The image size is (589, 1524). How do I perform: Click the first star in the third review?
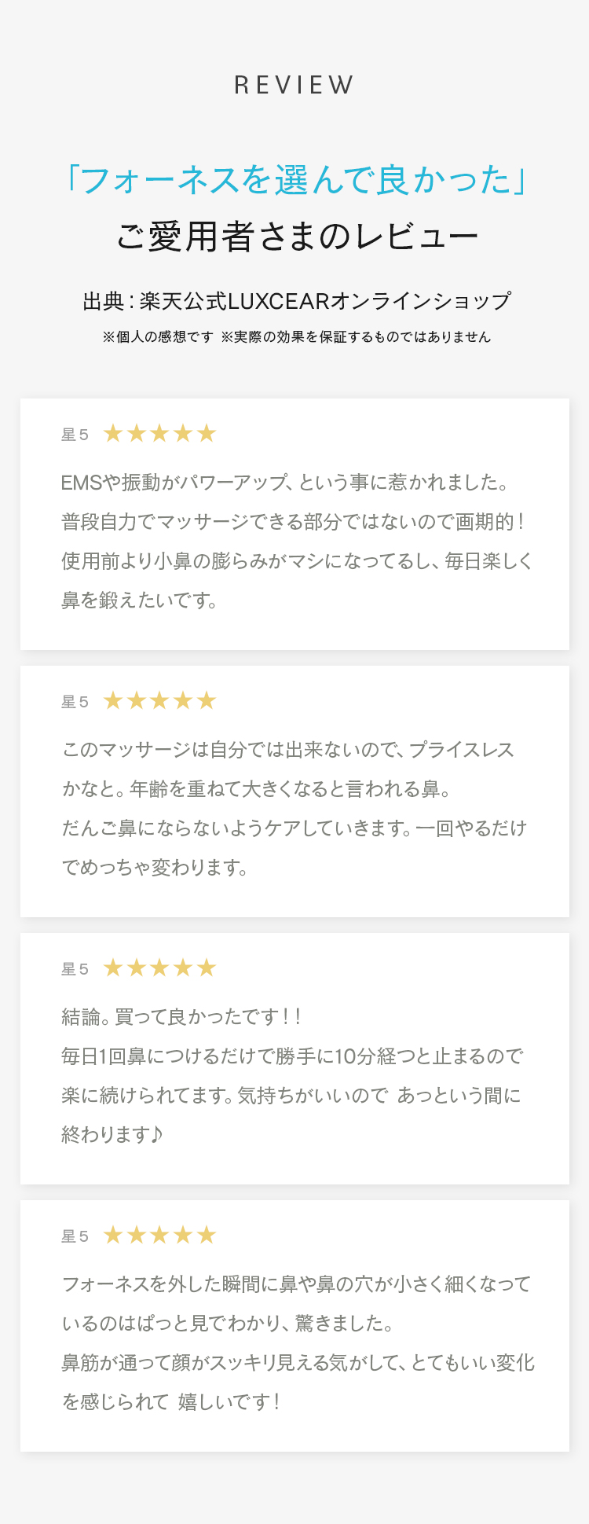coord(113,968)
